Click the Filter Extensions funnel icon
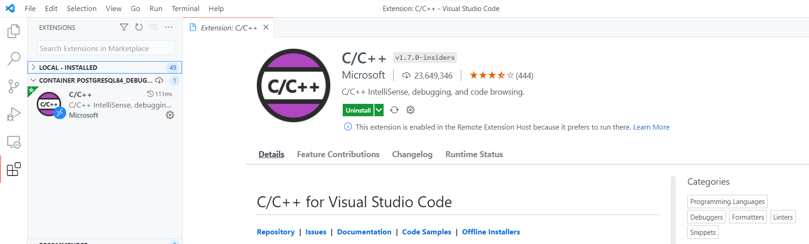The width and height of the screenshot is (809, 244). [x=124, y=28]
